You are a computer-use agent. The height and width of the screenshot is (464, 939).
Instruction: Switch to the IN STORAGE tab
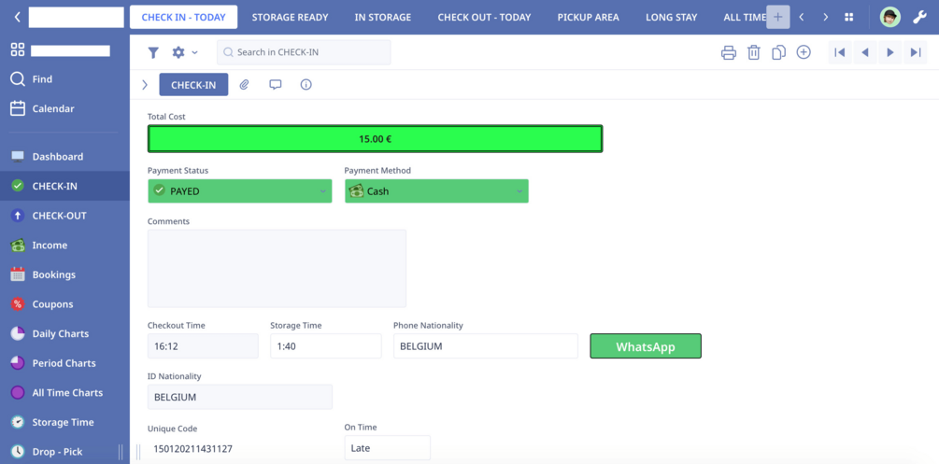pos(383,18)
